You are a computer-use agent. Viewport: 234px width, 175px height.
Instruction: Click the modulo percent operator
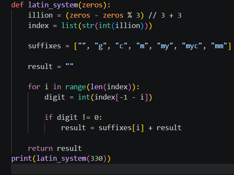[130, 16]
